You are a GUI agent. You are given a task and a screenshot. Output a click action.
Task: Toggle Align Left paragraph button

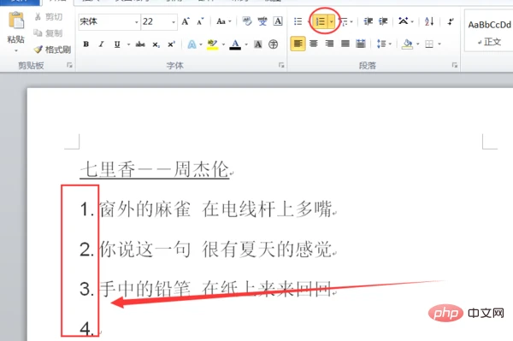(x=298, y=44)
